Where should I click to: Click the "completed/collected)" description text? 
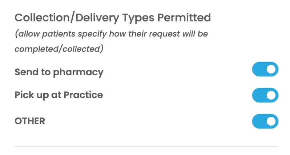coord(59,49)
